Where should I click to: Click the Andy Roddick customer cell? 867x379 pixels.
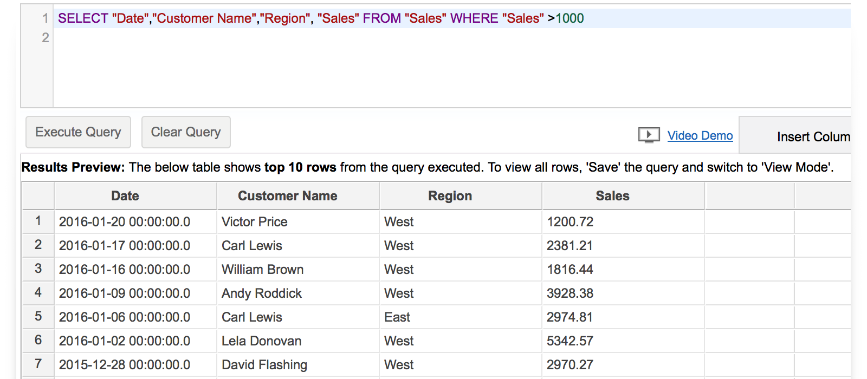(261, 293)
